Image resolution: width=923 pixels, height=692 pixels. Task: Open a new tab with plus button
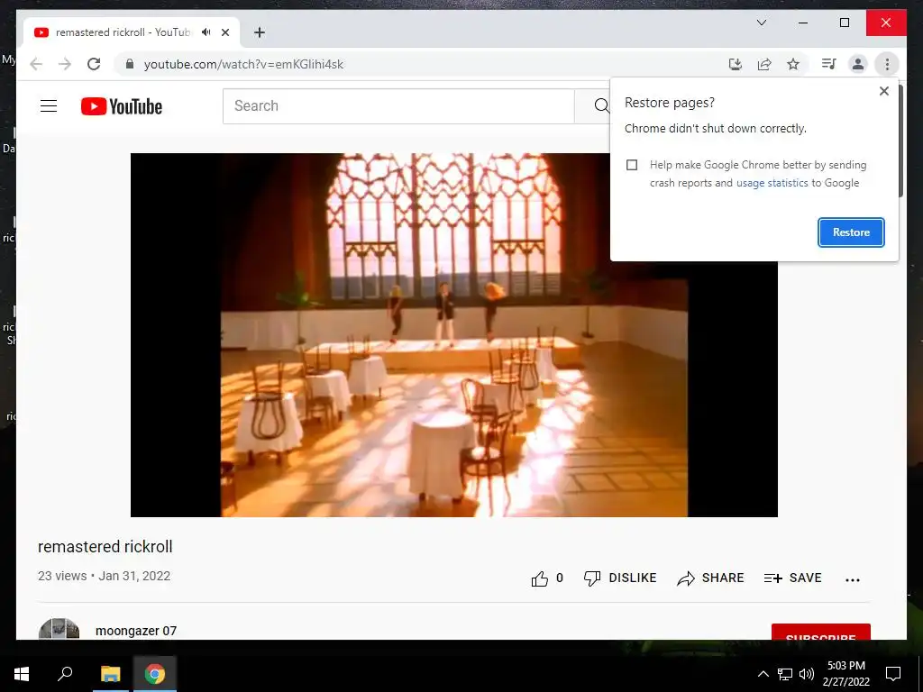coord(260,32)
